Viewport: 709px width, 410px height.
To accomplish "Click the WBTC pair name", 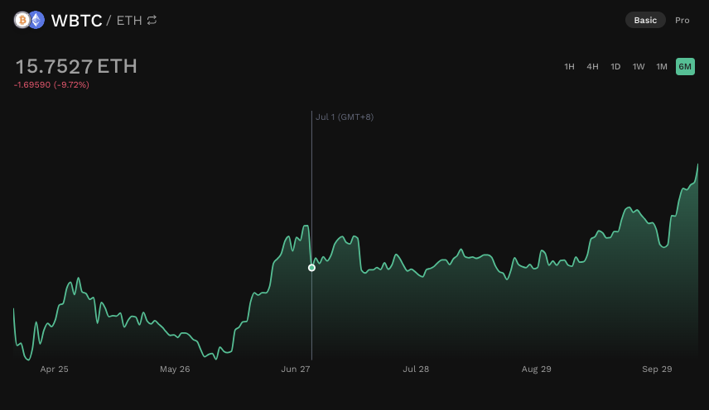I will pyautogui.click(x=77, y=21).
